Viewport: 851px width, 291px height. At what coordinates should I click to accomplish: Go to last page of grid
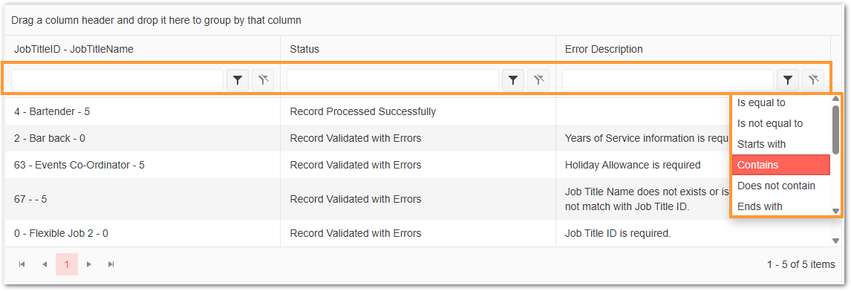pyautogui.click(x=111, y=264)
